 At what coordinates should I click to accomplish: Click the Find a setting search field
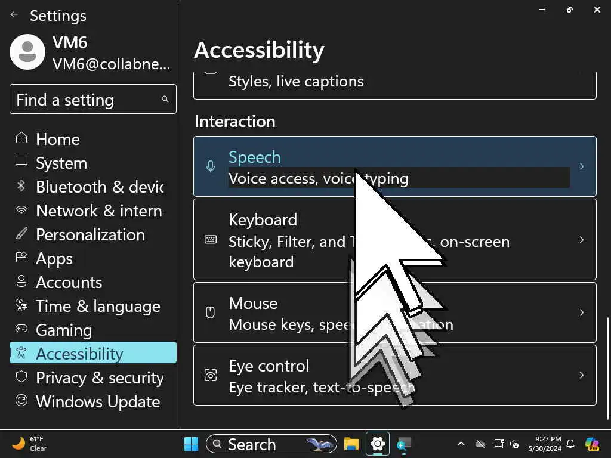[x=92, y=100]
